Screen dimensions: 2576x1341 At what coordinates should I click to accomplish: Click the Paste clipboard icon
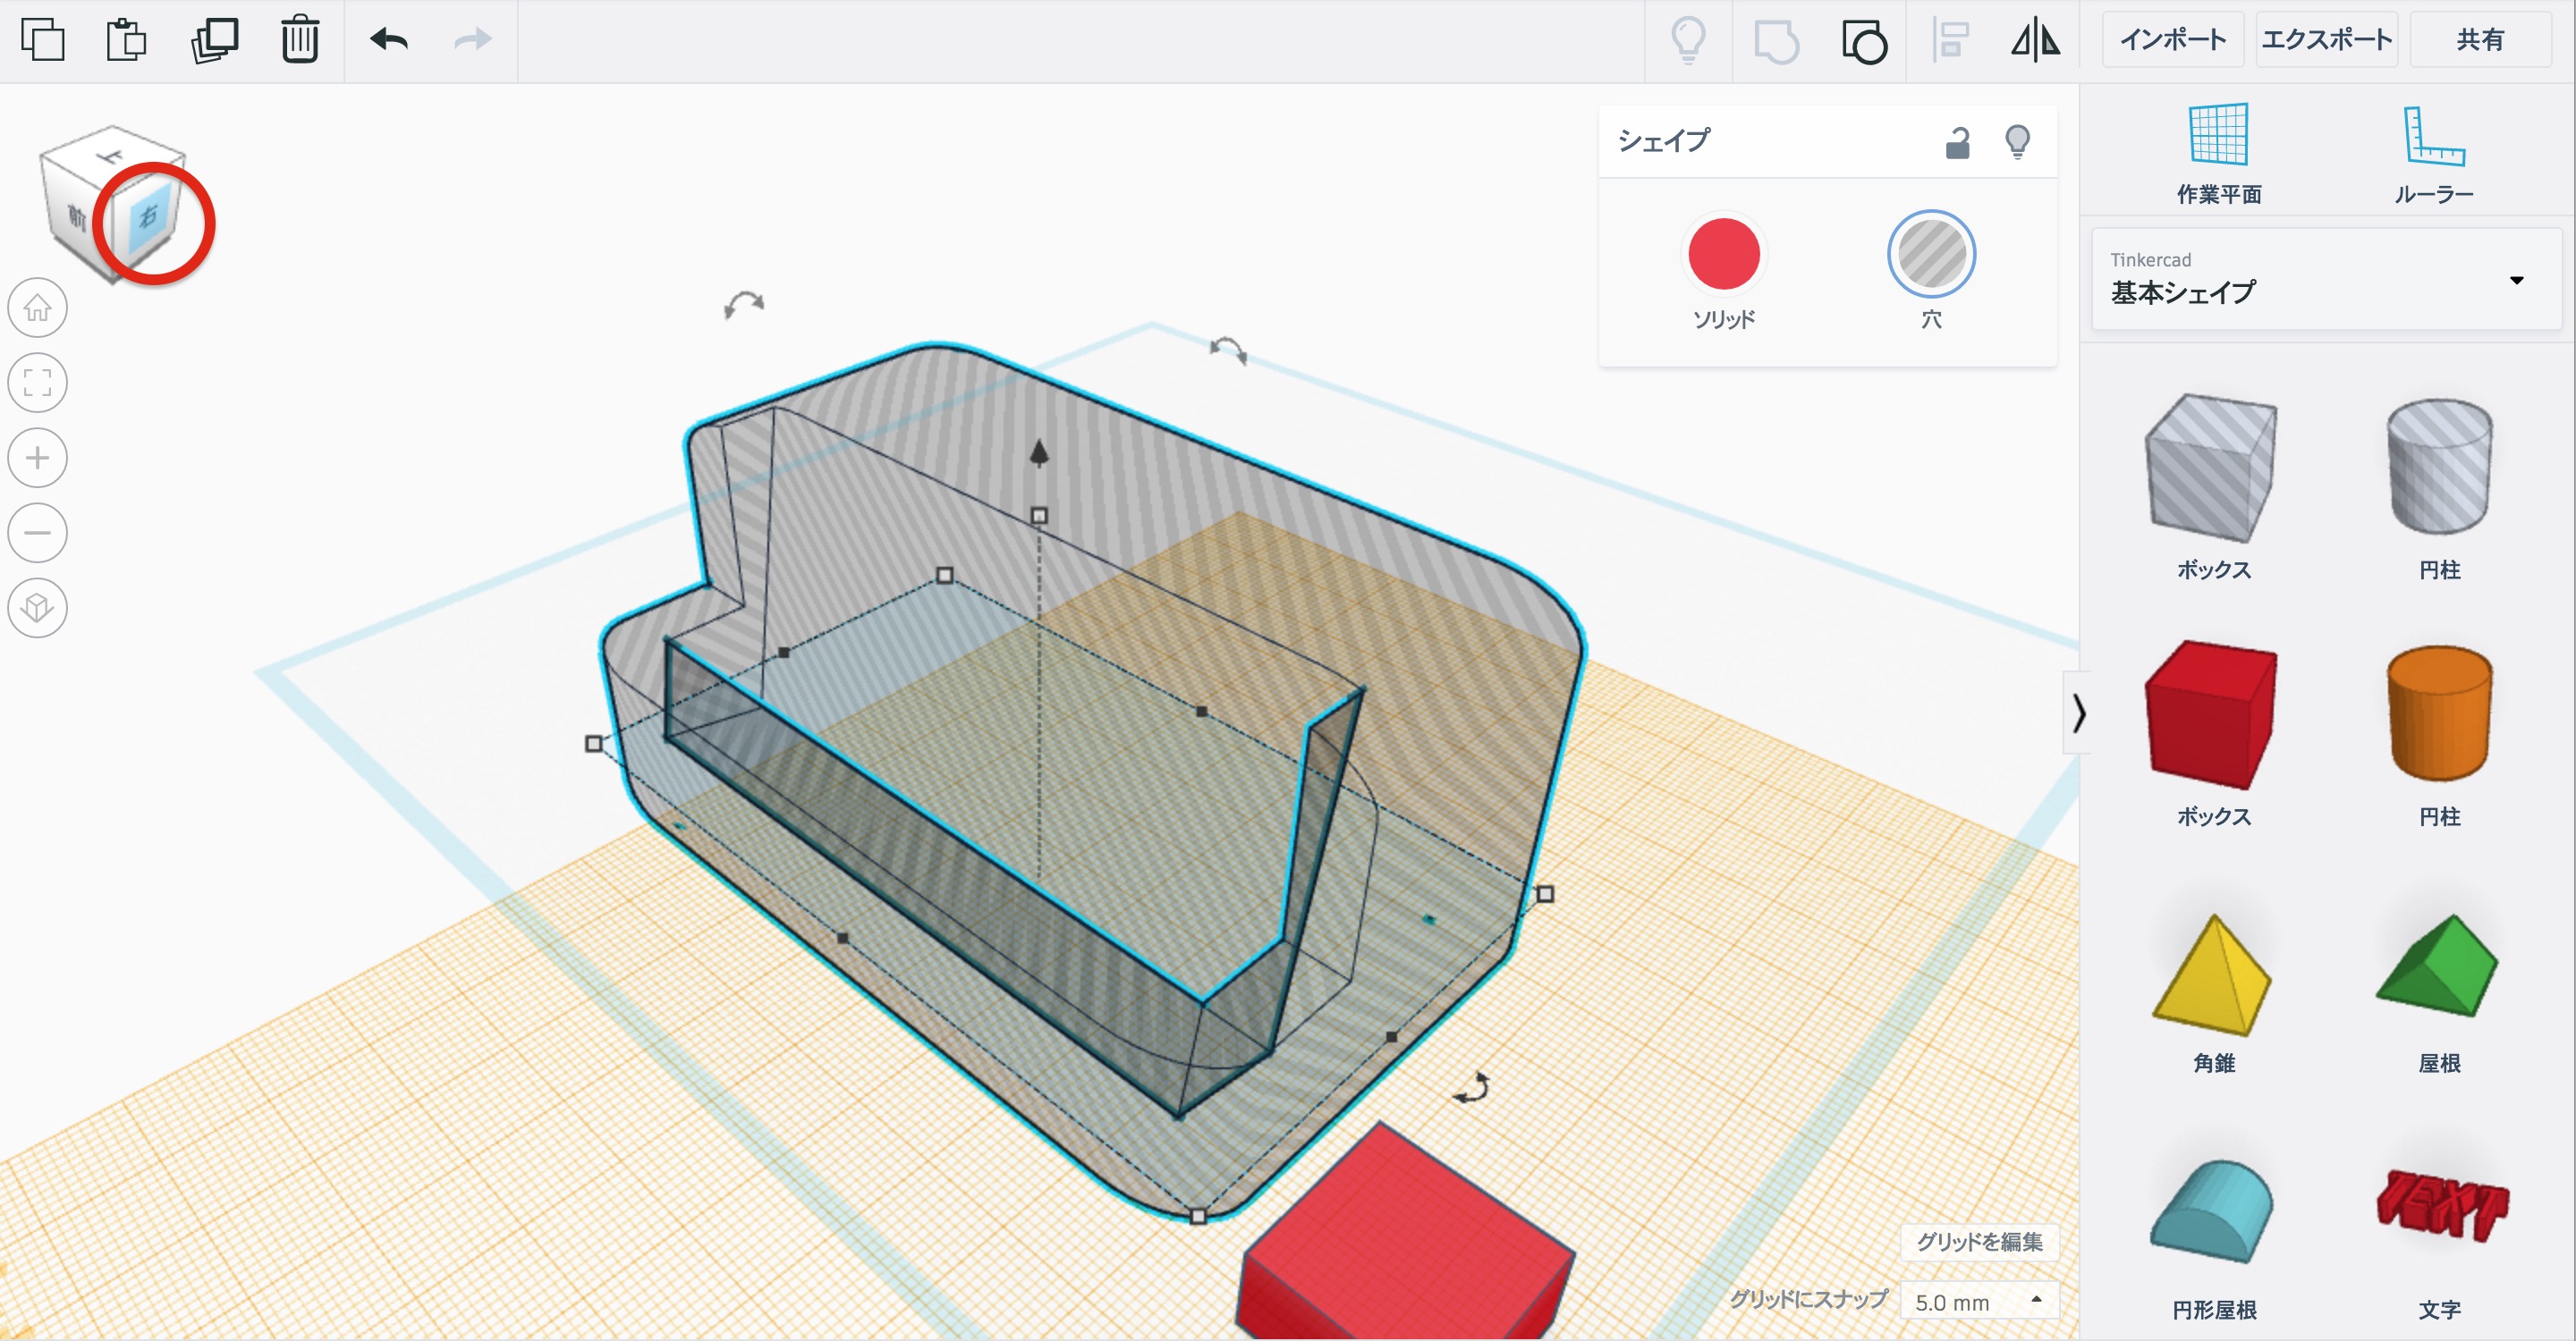pos(127,40)
